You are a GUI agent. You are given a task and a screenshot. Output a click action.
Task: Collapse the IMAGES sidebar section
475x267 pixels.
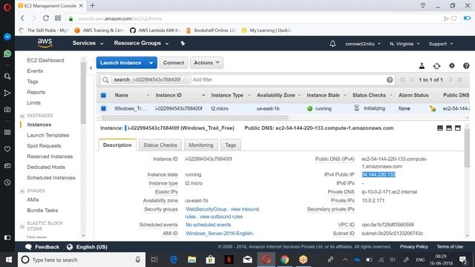click(22, 191)
